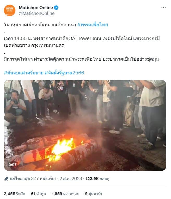Image resolution: width=171 pixels, height=199 pixels.
Task: Open the 2,458 retweets list
Action: (x=15, y=194)
